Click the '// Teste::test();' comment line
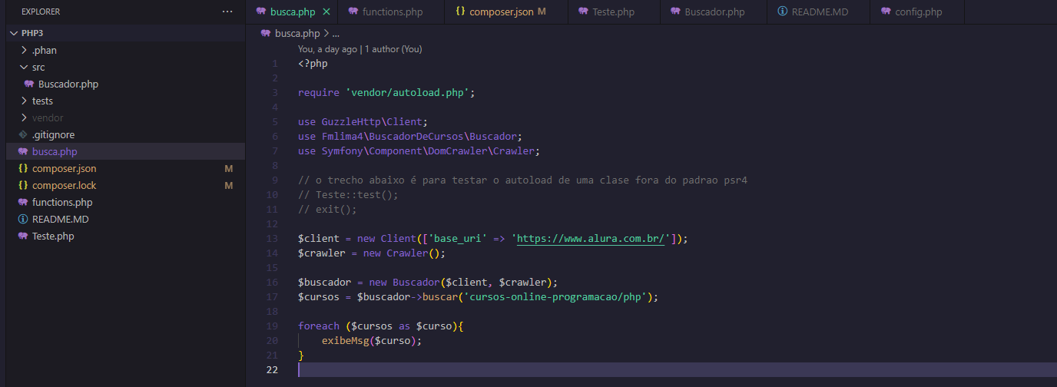The height and width of the screenshot is (387, 1057). (348, 195)
